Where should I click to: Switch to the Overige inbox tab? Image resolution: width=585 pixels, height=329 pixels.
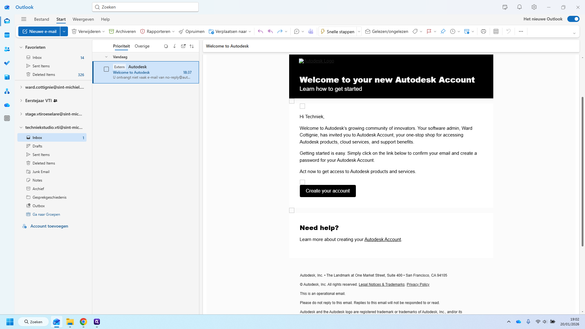[x=142, y=46]
